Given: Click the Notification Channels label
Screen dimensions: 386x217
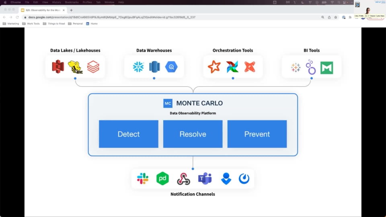Looking at the screenshot, I should pos(193,194).
